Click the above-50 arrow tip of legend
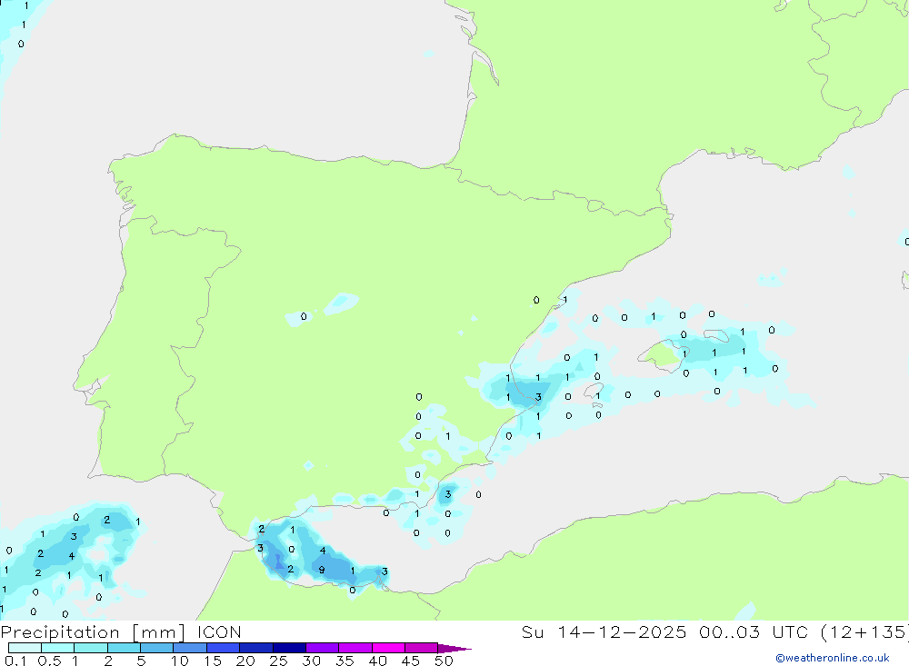909x666 pixels. [454, 649]
